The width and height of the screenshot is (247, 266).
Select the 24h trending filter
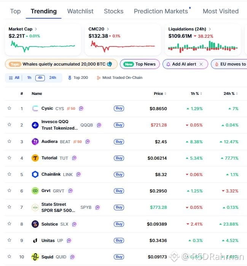[53, 78]
